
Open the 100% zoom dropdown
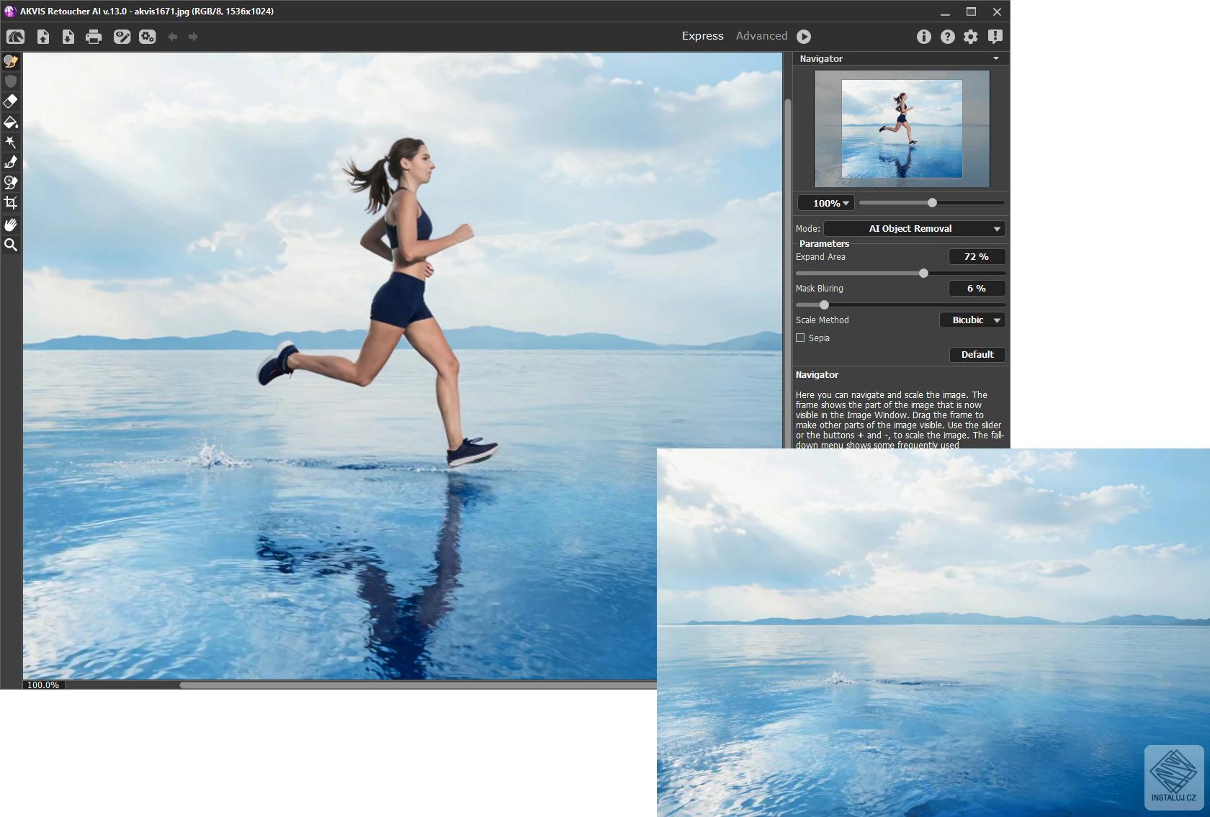click(x=826, y=203)
